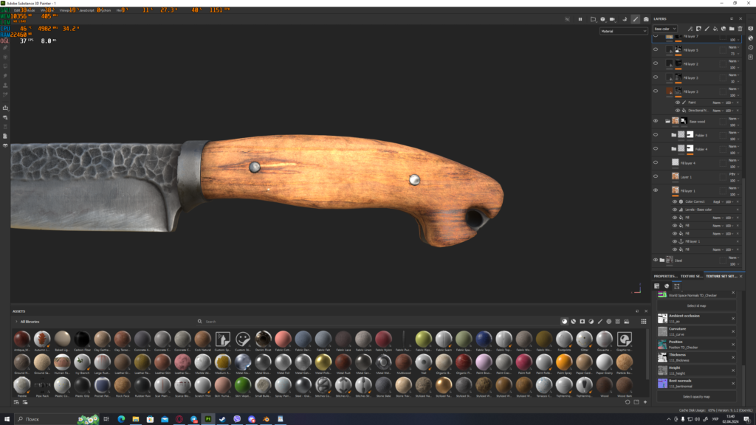Choose the Wood Bark material
Screen dimensions: 756x425
(x=625, y=385)
